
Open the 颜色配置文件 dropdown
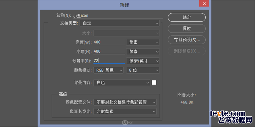tap(125, 102)
